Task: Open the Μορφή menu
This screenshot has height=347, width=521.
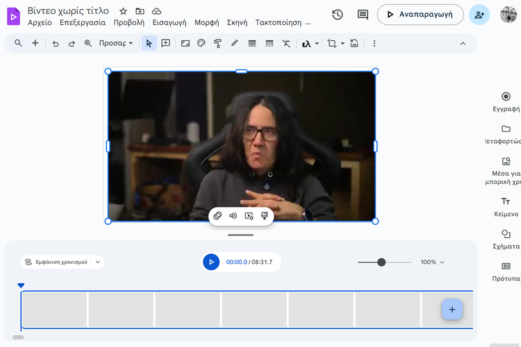Action: tap(206, 22)
